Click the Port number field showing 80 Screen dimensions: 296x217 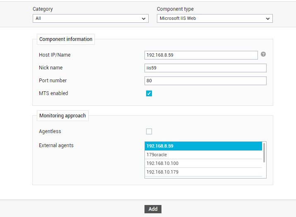coord(205,81)
